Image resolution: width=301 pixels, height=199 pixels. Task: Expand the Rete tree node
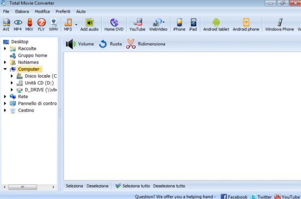tap(5, 97)
